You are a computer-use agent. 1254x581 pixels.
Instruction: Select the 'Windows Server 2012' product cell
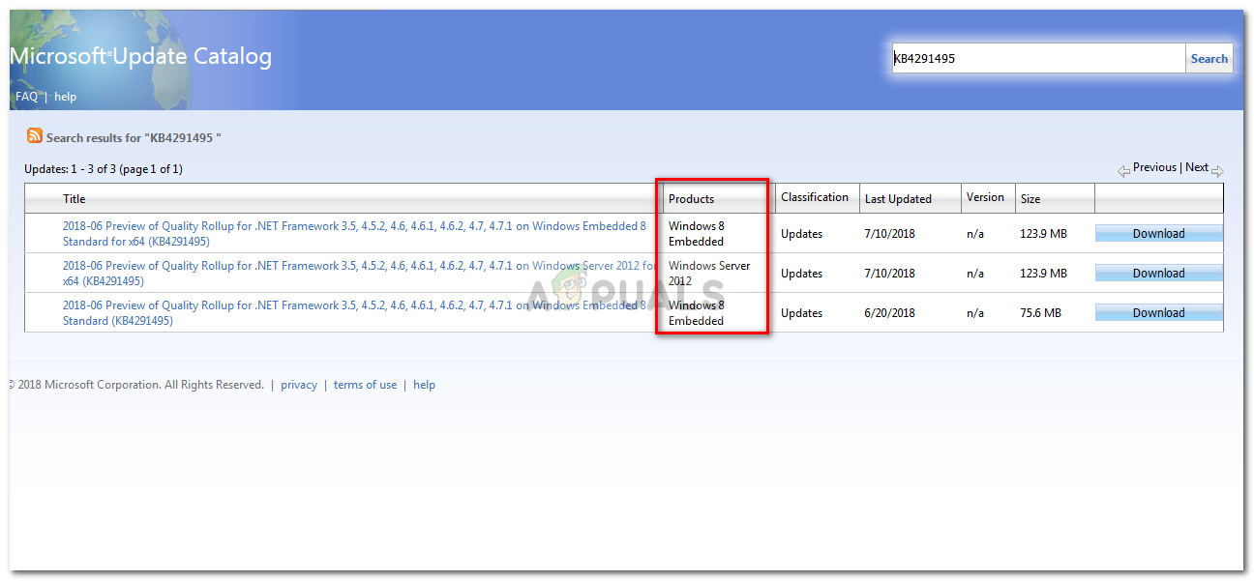tap(709, 274)
